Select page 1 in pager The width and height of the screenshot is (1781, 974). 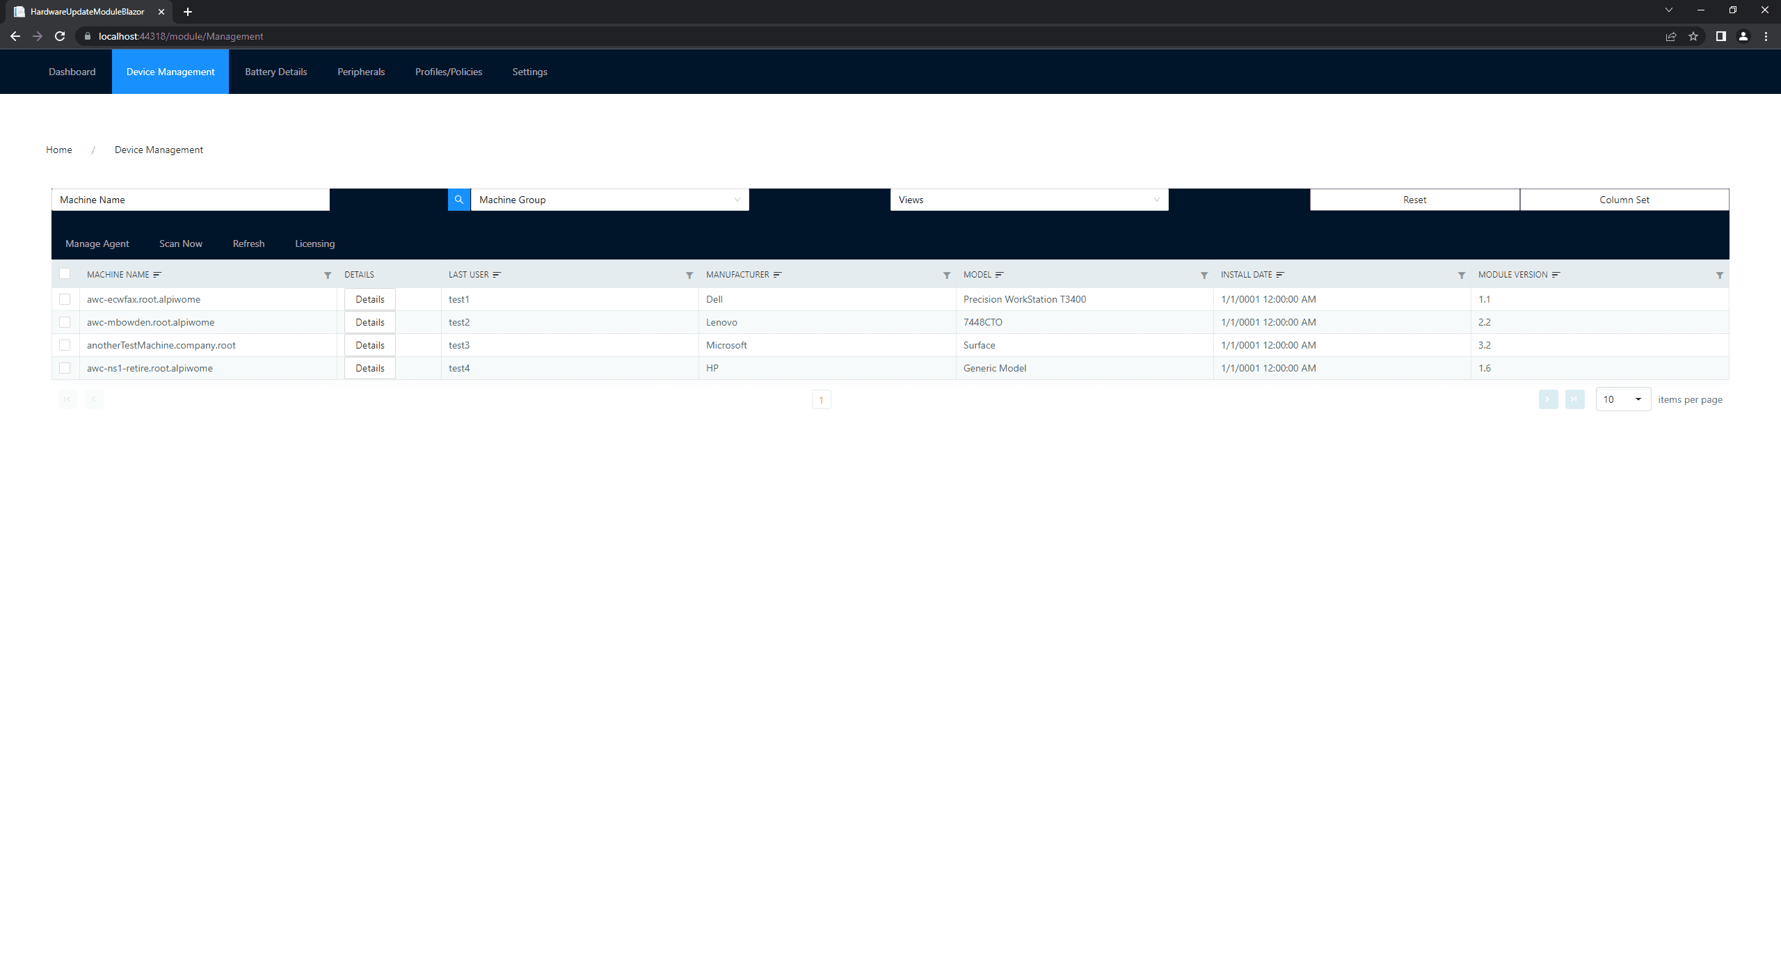click(x=821, y=400)
